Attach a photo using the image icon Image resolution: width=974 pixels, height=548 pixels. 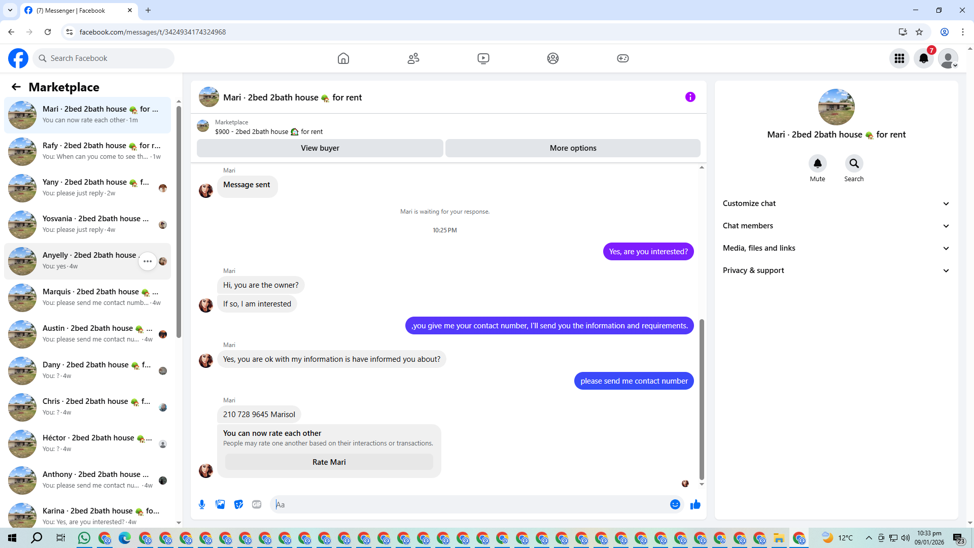pos(220,504)
